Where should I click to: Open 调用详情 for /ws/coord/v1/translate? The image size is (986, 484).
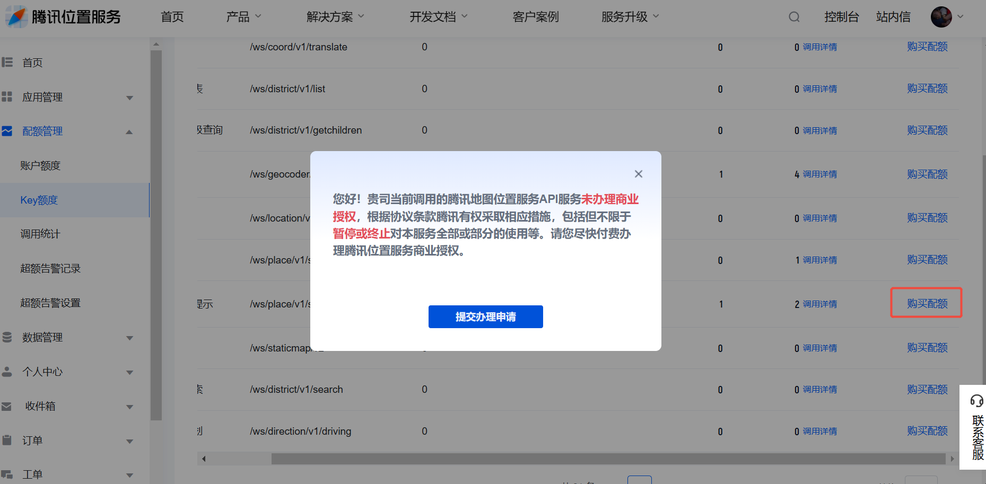point(820,47)
